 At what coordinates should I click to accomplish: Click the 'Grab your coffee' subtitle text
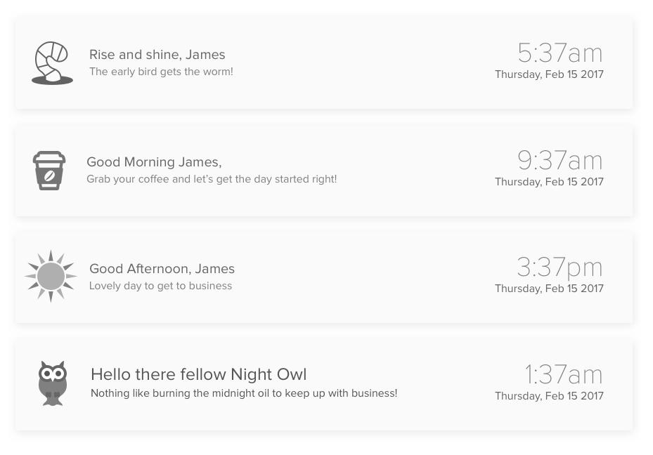(x=212, y=179)
